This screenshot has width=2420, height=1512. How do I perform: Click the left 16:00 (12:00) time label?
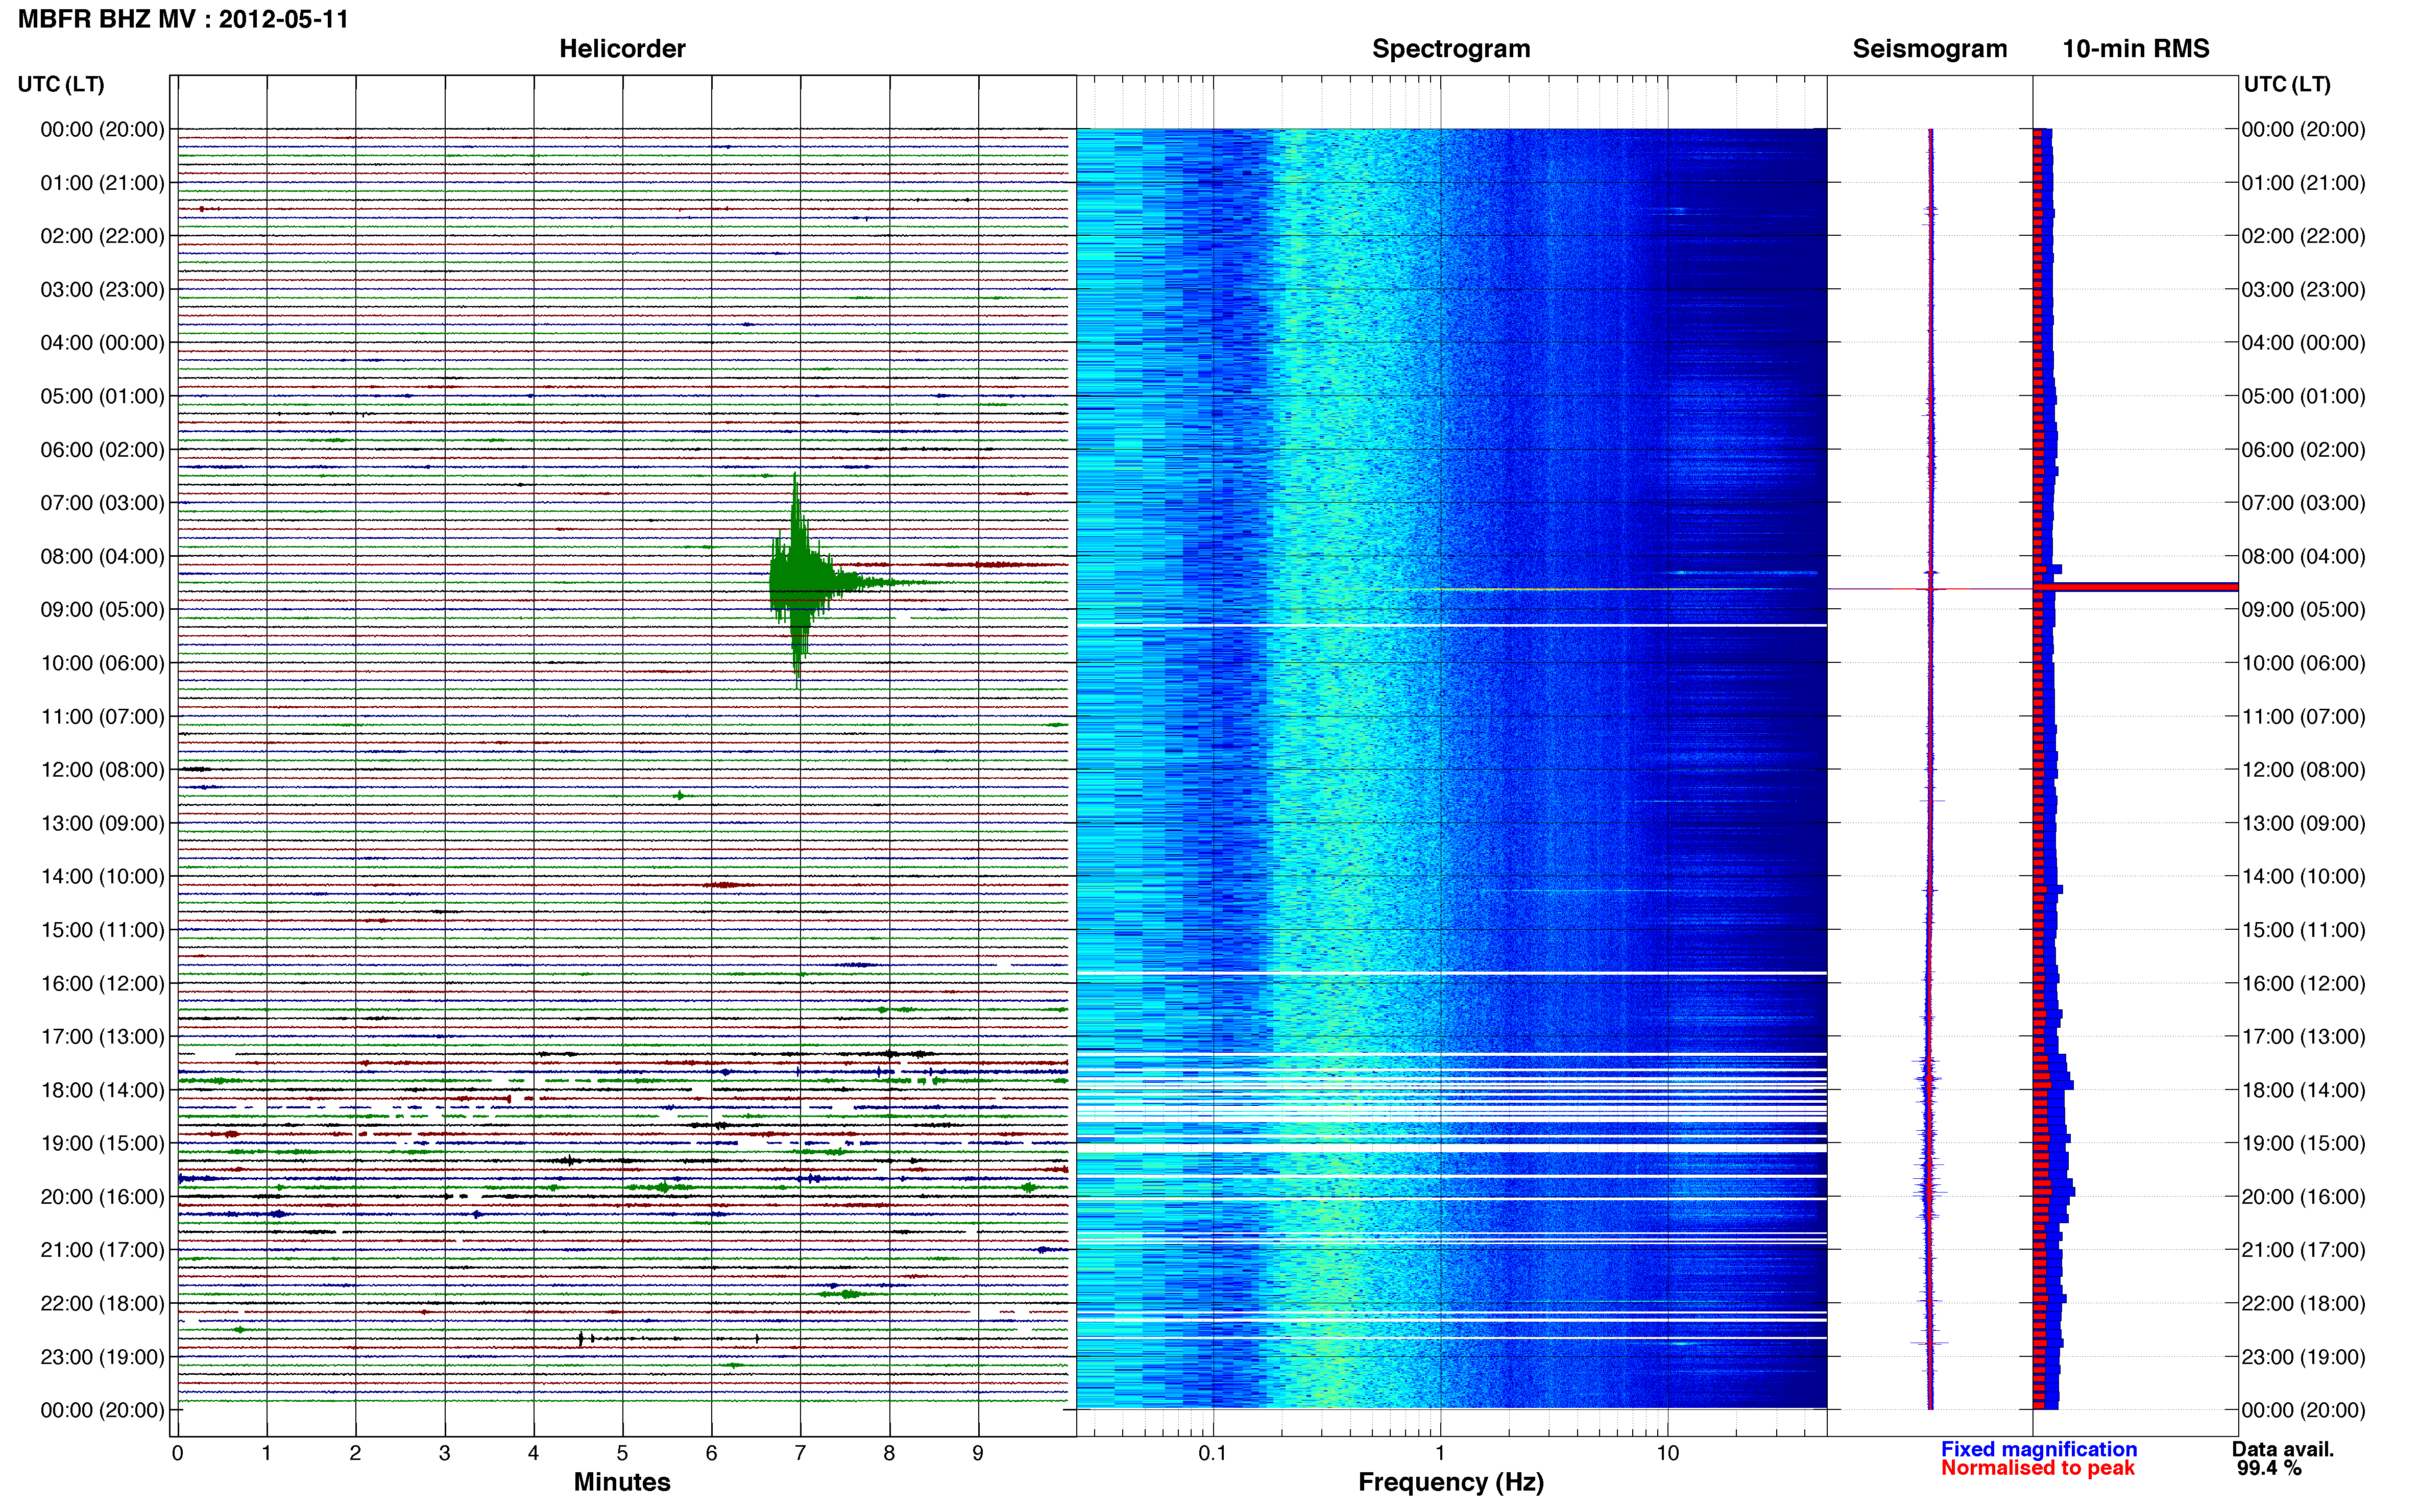[x=102, y=983]
